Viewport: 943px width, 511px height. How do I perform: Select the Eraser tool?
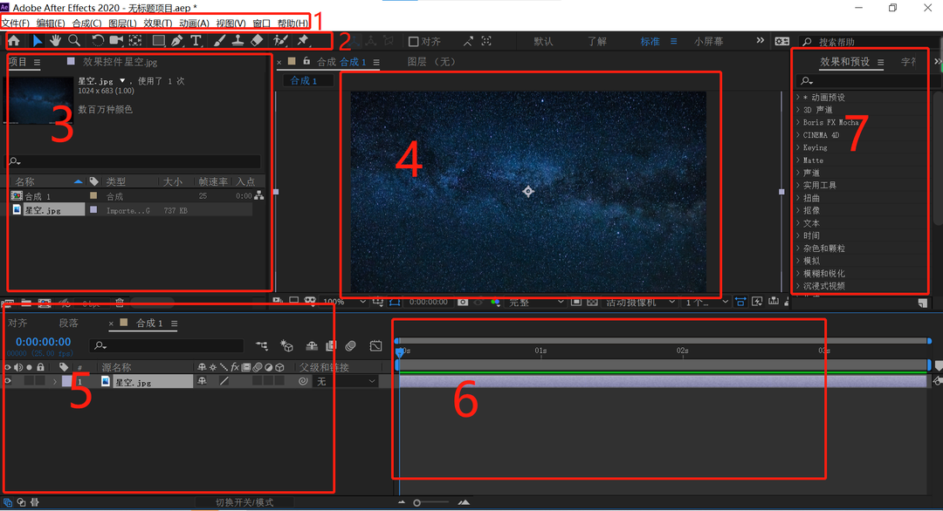click(x=257, y=41)
